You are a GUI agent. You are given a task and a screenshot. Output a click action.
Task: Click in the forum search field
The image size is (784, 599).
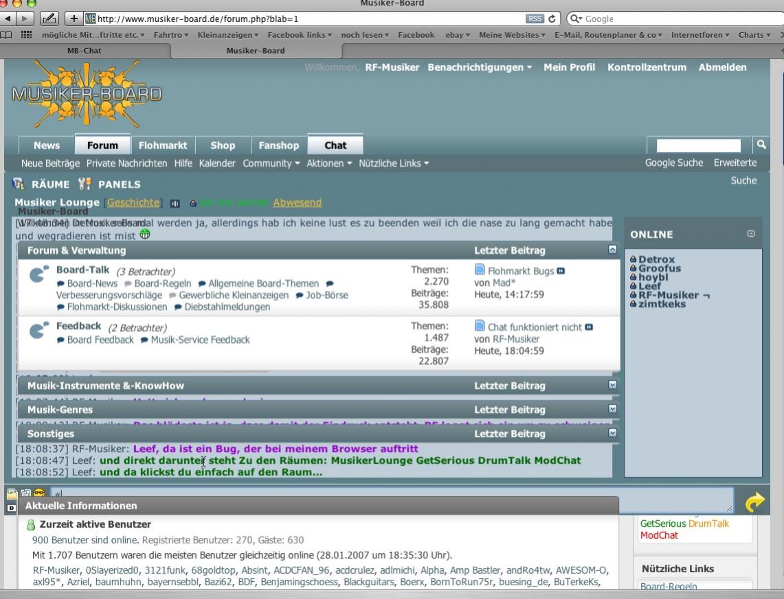(698, 145)
